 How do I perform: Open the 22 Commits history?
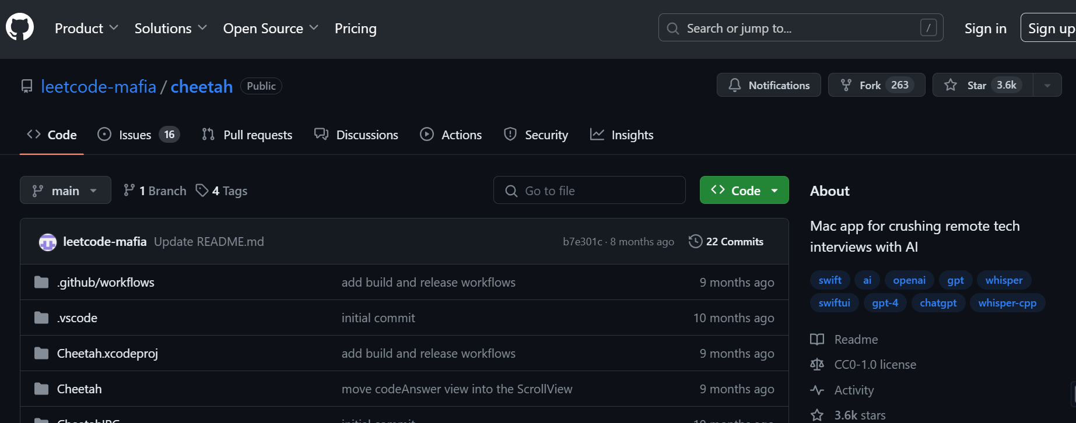click(726, 241)
